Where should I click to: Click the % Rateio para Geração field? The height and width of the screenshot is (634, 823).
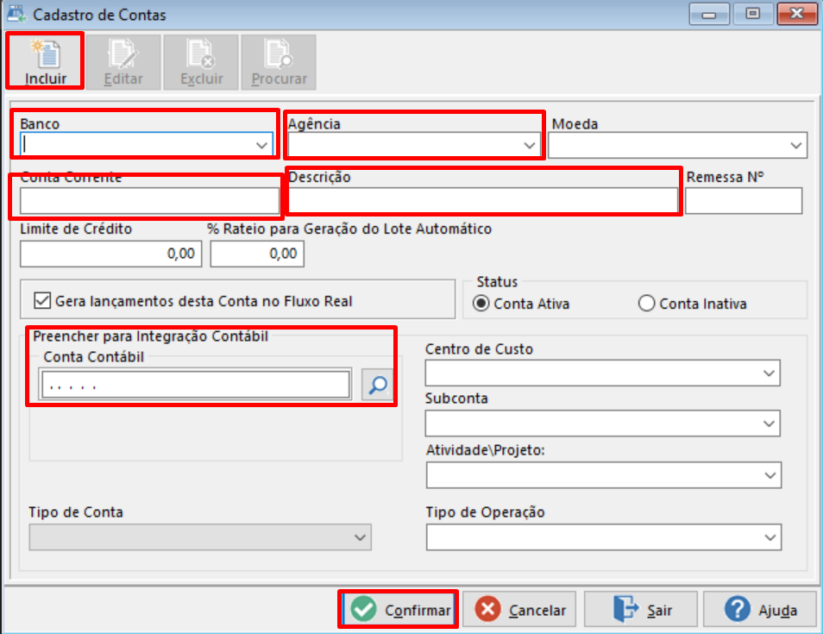(257, 254)
